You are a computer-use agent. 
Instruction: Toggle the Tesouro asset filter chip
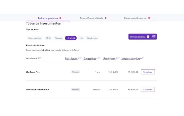tap(59, 38)
